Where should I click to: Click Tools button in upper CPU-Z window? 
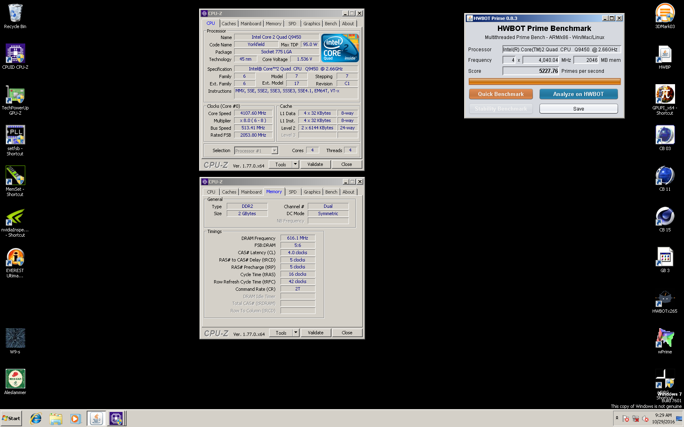point(281,164)
